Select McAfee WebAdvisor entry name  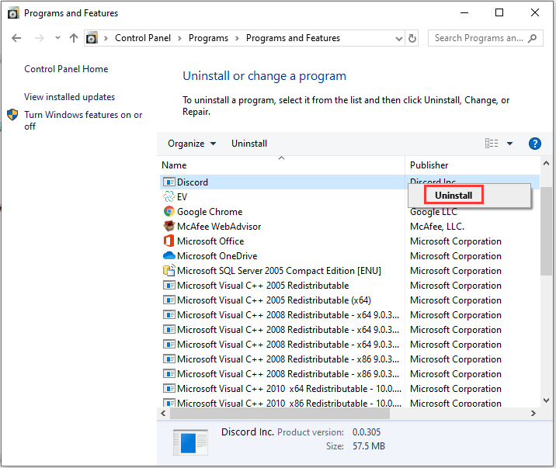pos(219,227)
